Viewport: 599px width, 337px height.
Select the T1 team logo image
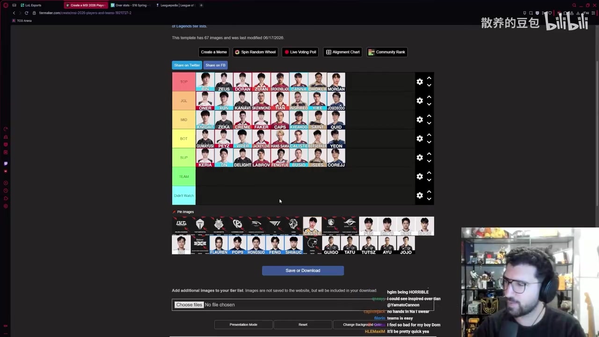(x=275, y=226)
